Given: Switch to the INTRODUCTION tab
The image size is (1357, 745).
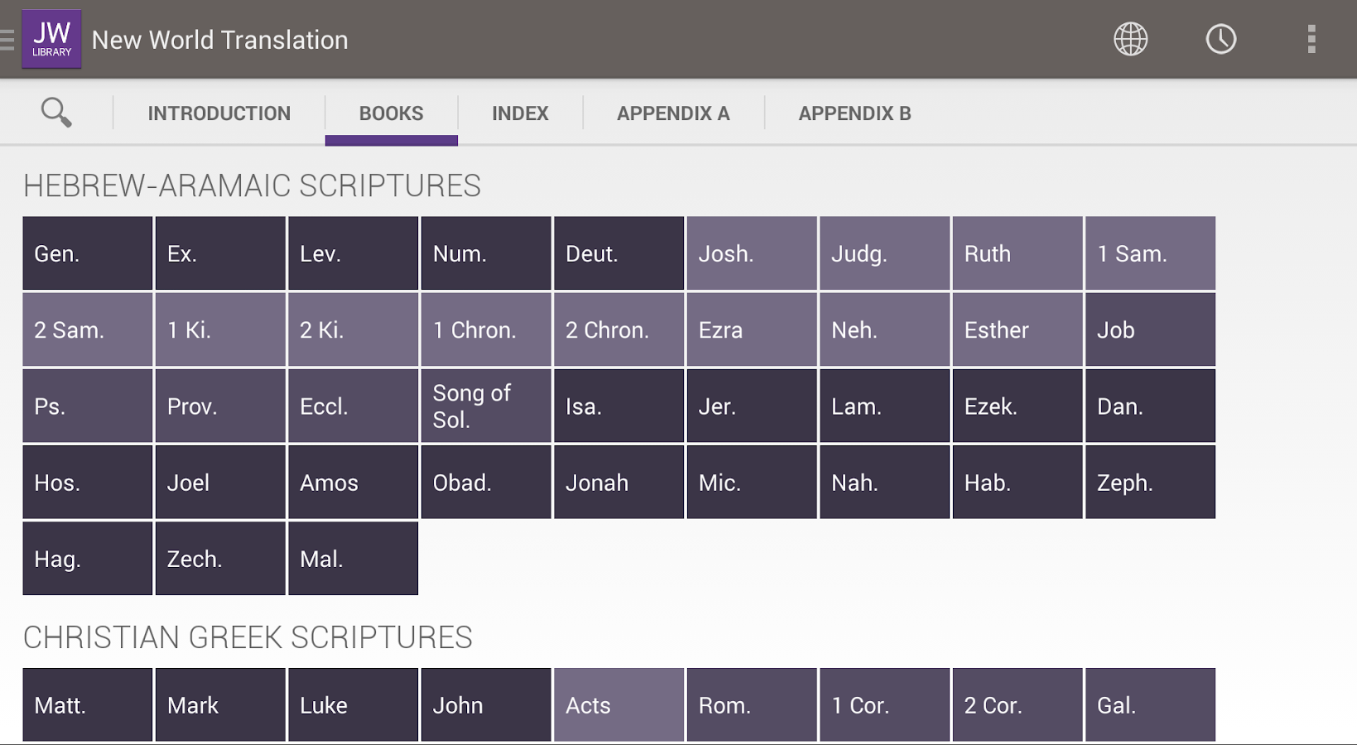Looking at the screenshot, I should click(218, 113).
